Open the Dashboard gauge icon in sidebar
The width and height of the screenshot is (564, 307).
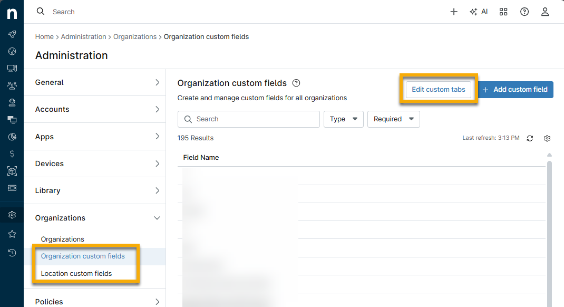[x=12, y=51]
